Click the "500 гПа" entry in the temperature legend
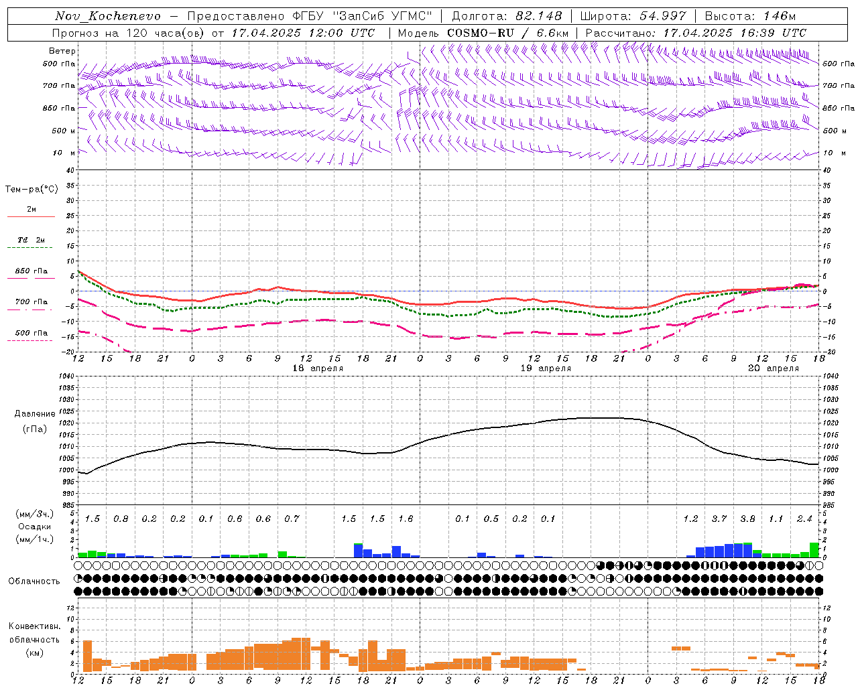 (x=32, y=333)
